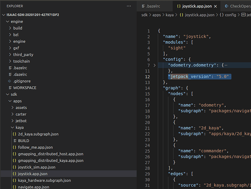Click JSON icon on joystick.app.json tab
The height and width of the screenshot is (189, 251).
click(x=179, y=6)
